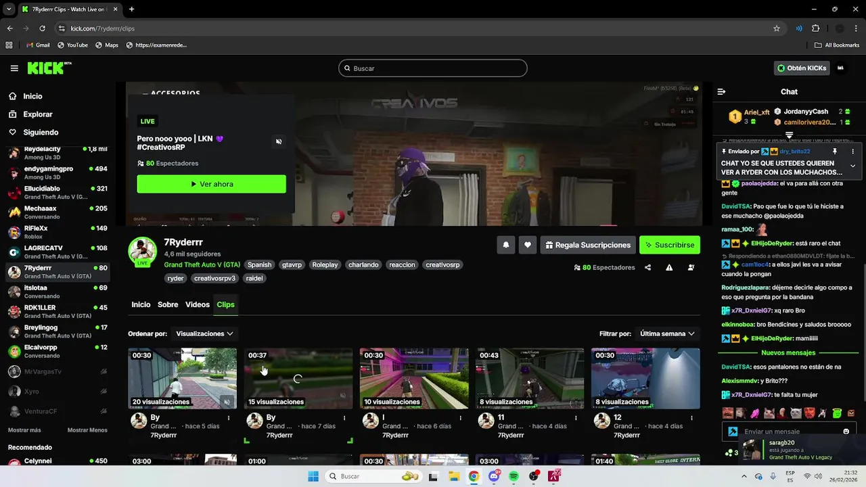Toggle the heart follow button

(x=528, y=245)
